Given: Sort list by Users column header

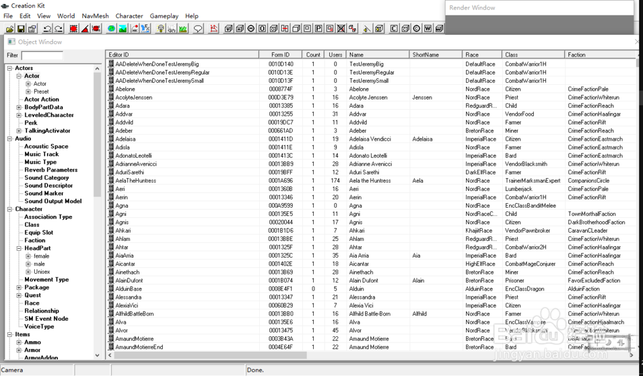Looking at the screenshot, I should click(x=335, y=55).
